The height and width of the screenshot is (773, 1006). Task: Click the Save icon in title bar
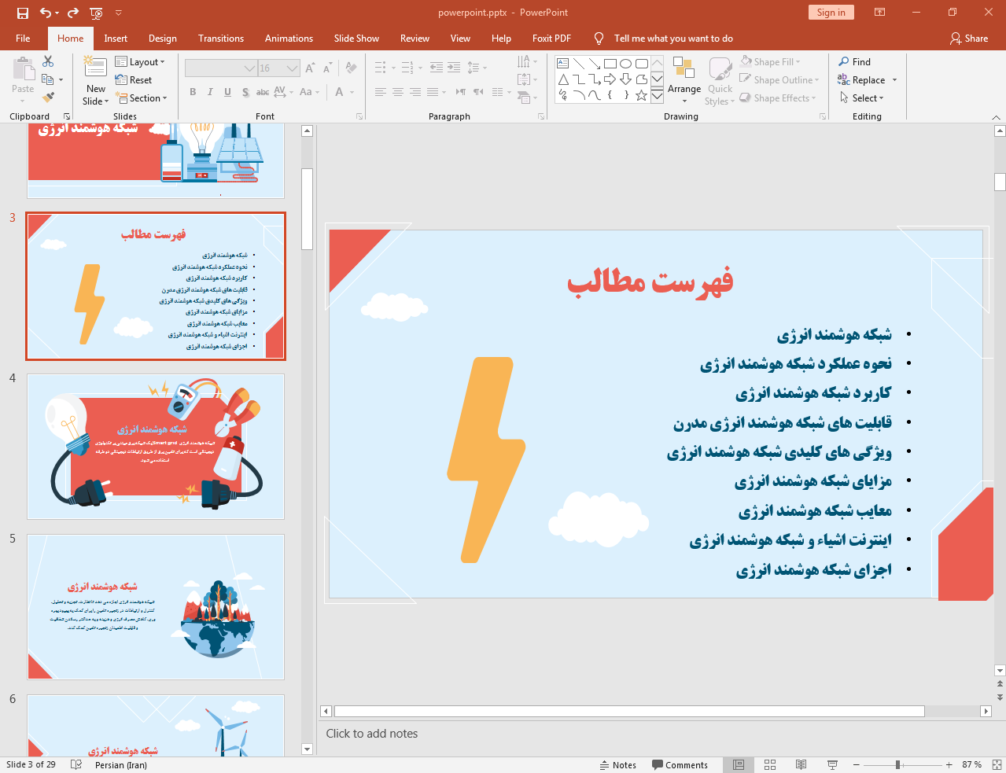pyautogui.click(x=23, y=13)
